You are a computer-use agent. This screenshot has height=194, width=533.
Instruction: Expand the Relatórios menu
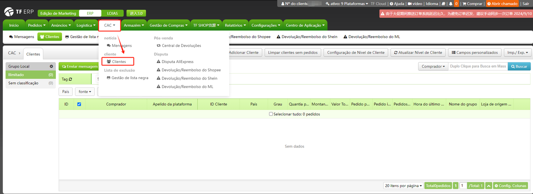pyautogui.click(x=235, y=25)
